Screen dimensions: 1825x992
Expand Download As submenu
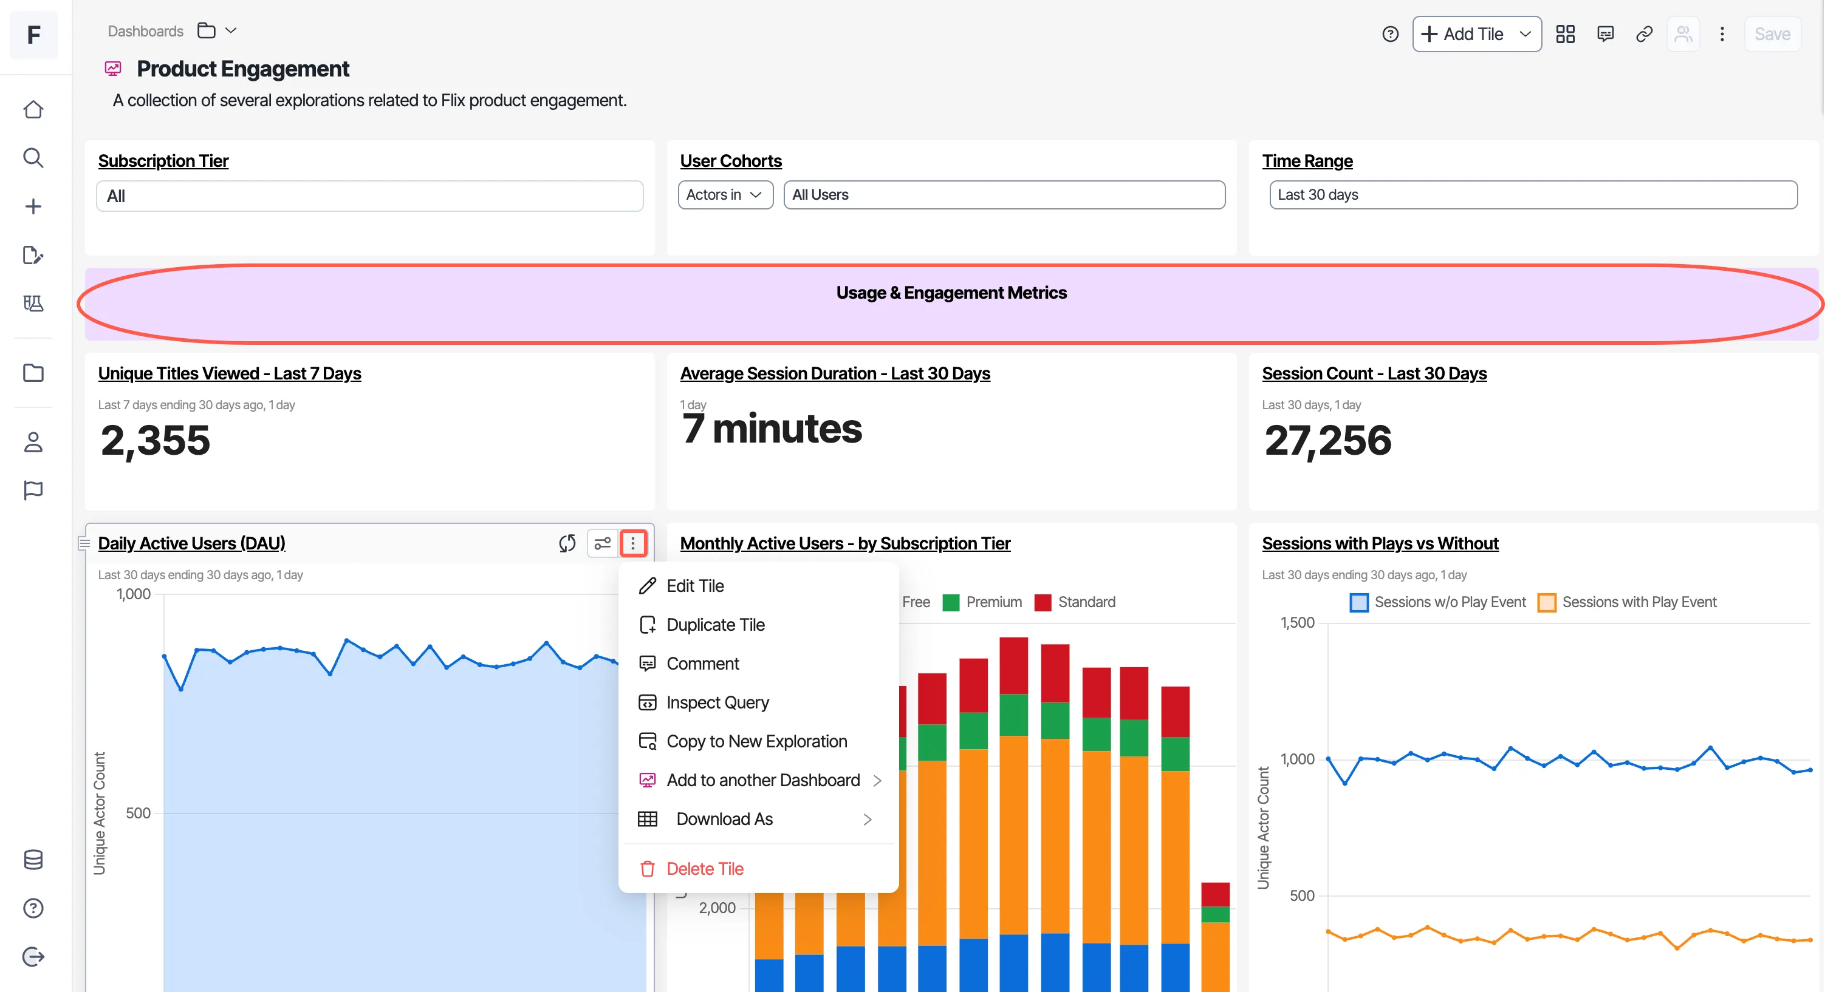759,819
